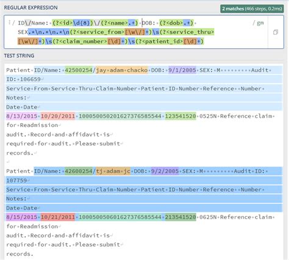289x260 pixels.
Task: Select the matched ID 42600254 in the second record
Action: coord(79,172)
